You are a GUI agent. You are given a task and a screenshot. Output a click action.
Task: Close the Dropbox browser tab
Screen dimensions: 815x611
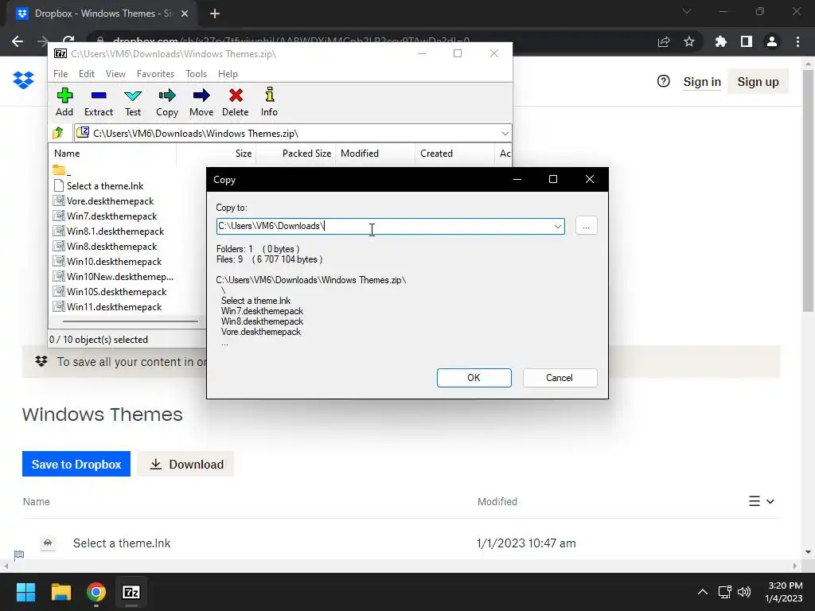[x=185, y=14]
